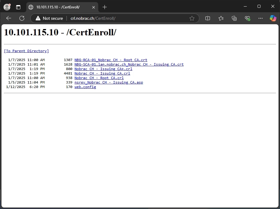Click the browser back arrow button
280x209 pixels.
(x=9, y=18)
